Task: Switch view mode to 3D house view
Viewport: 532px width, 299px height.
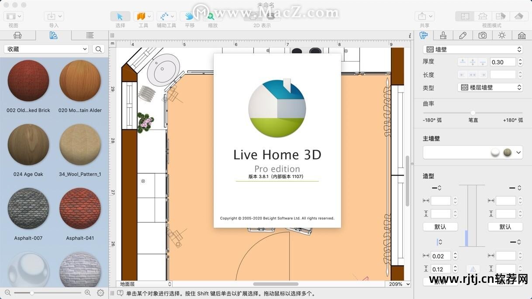Action: [483, 17]
